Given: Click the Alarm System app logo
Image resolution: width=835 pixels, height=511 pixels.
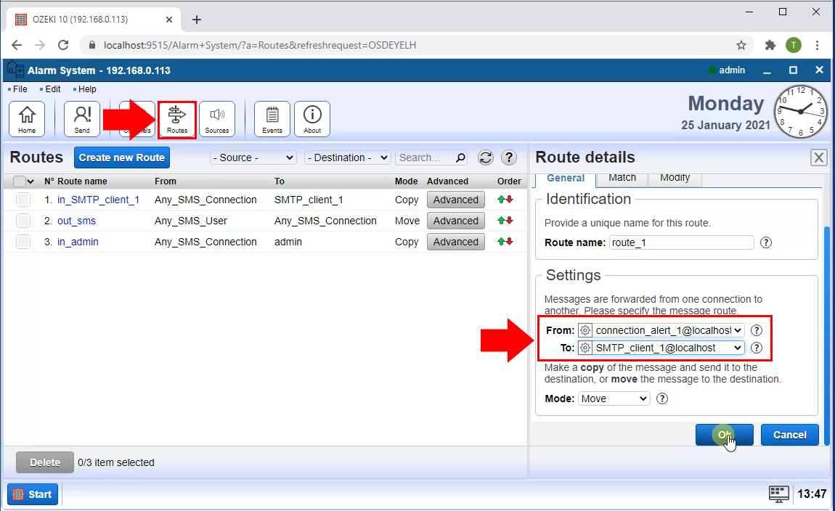Looking at the screenshot, I should (15, 70).
